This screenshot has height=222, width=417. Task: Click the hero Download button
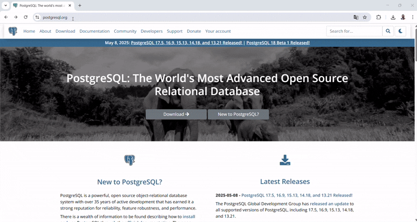point(176,114)
